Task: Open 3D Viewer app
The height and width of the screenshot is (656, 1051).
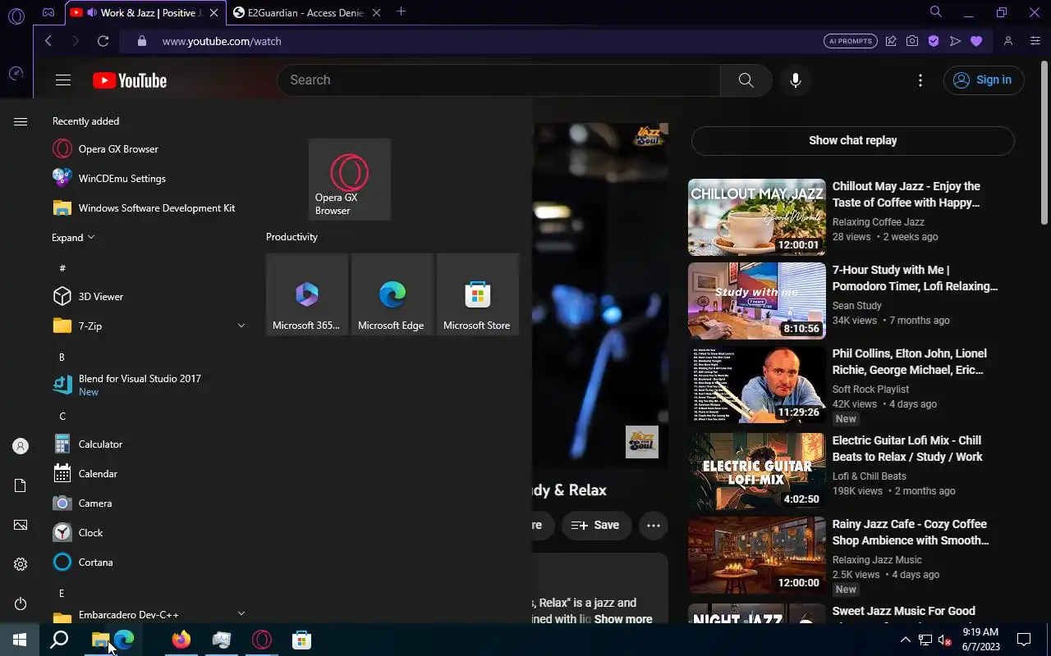Action: (148, 297)
